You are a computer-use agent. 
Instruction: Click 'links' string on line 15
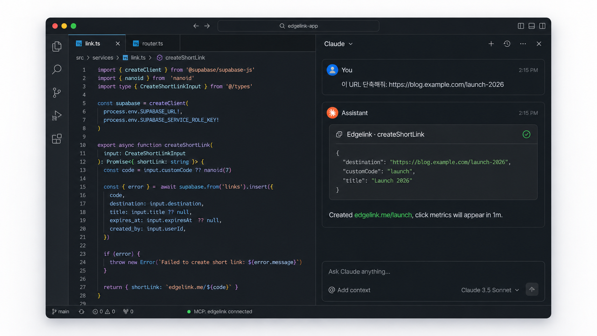(232, 187)
